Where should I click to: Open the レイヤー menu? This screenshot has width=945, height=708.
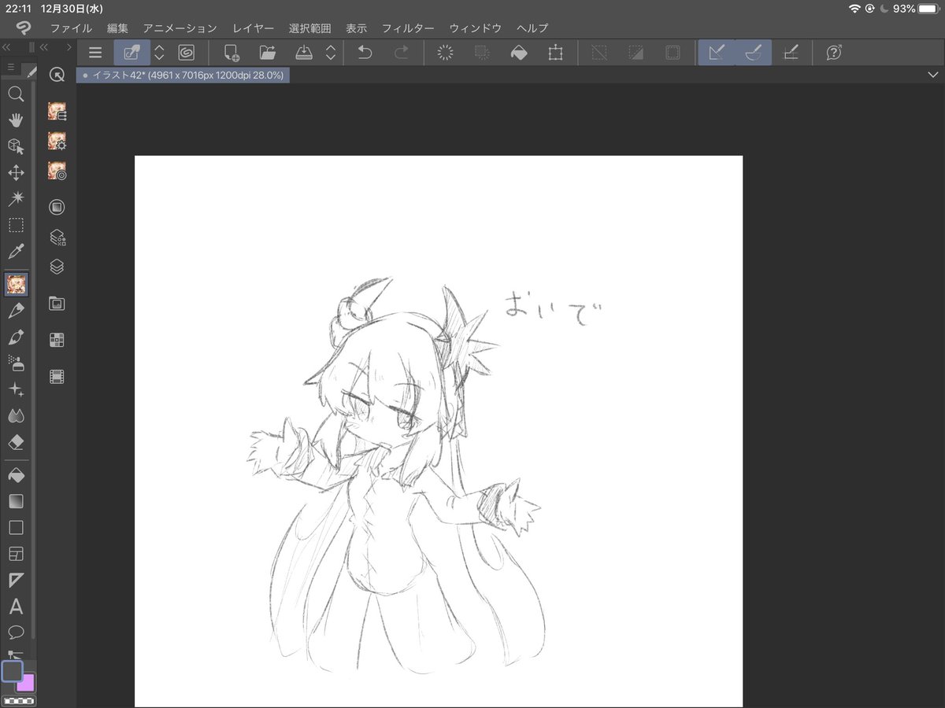pos(253,28)
